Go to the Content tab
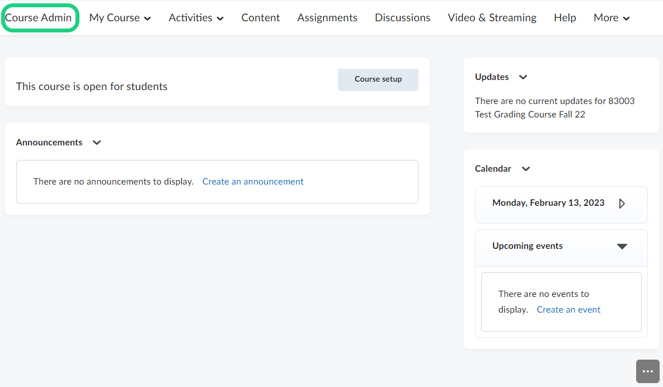Image resolution: width=663 pixels, height=387 pixels. 260,18
